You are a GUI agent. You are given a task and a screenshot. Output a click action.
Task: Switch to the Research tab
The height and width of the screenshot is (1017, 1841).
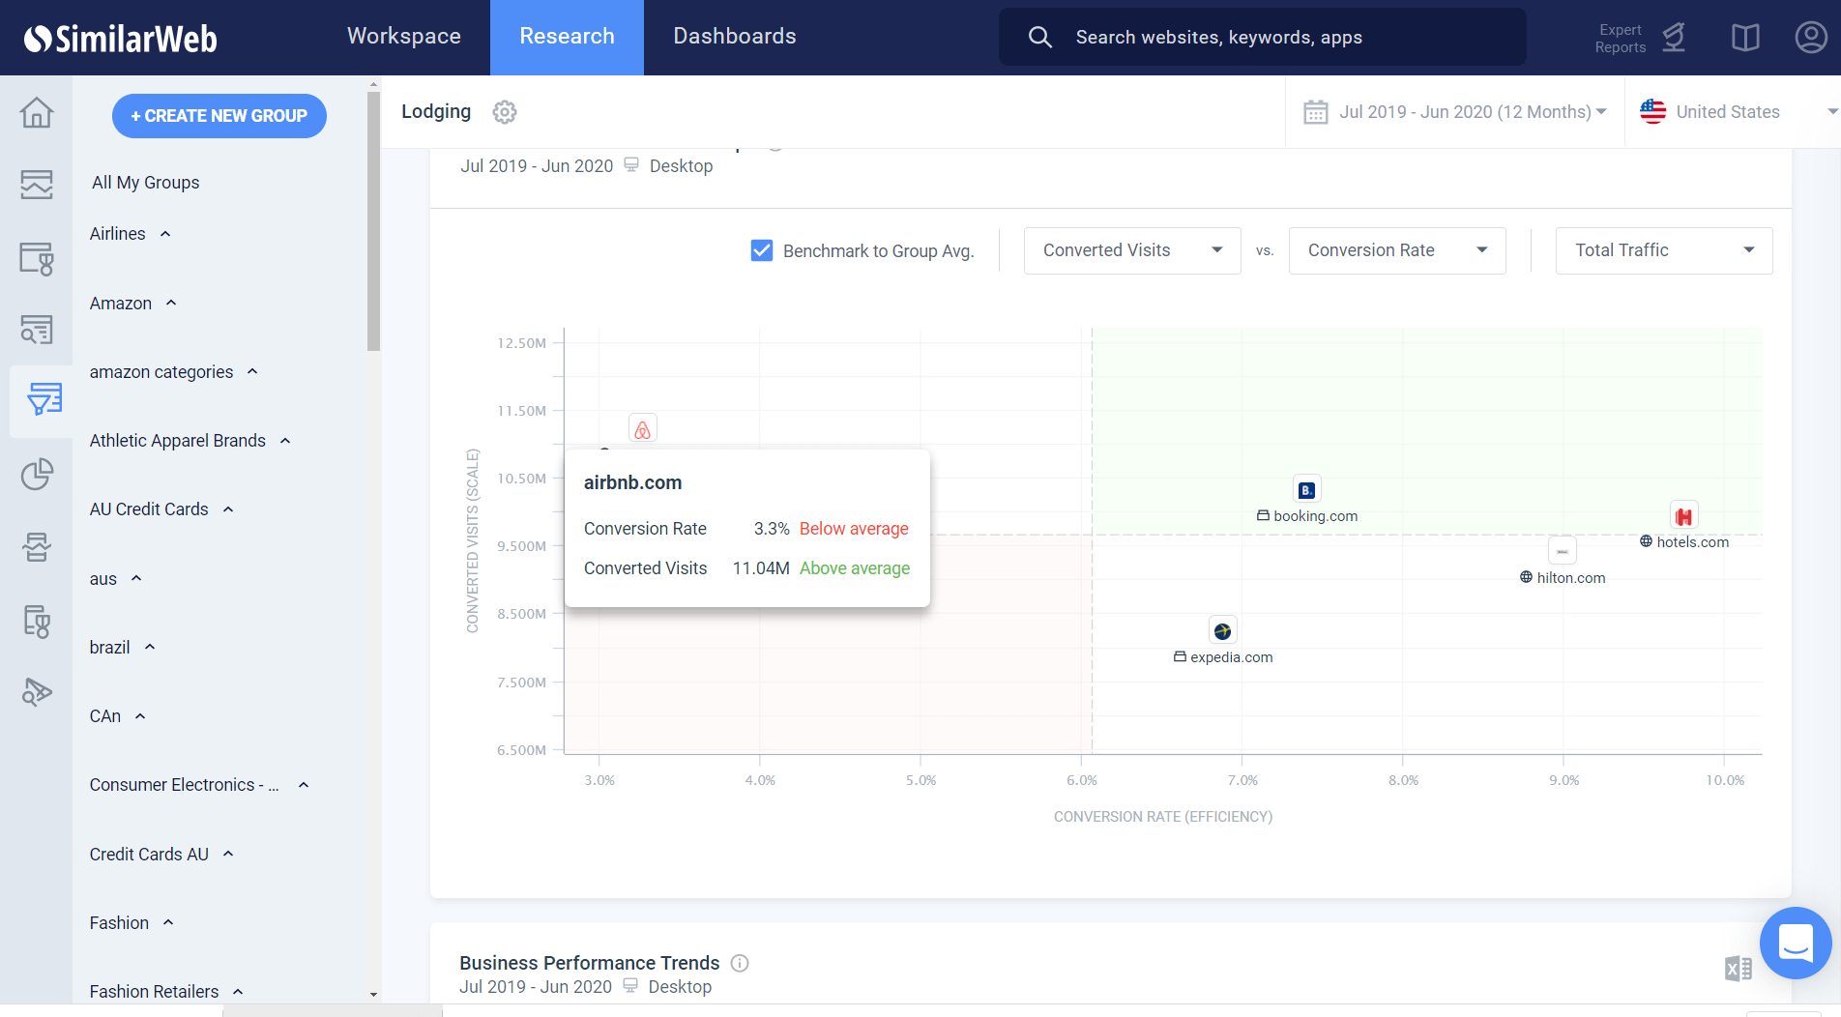click(x=567, y=37)
